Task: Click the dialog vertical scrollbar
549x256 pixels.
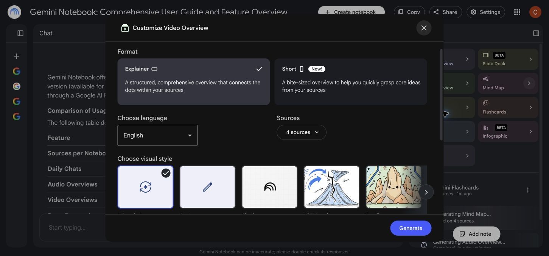Action: pyautogui.click(x=441, y=94)
